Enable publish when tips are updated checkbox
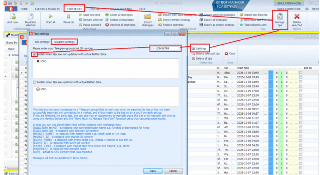Image resolution: width=320 pixels, height=175 pixels. click(35, 82)
